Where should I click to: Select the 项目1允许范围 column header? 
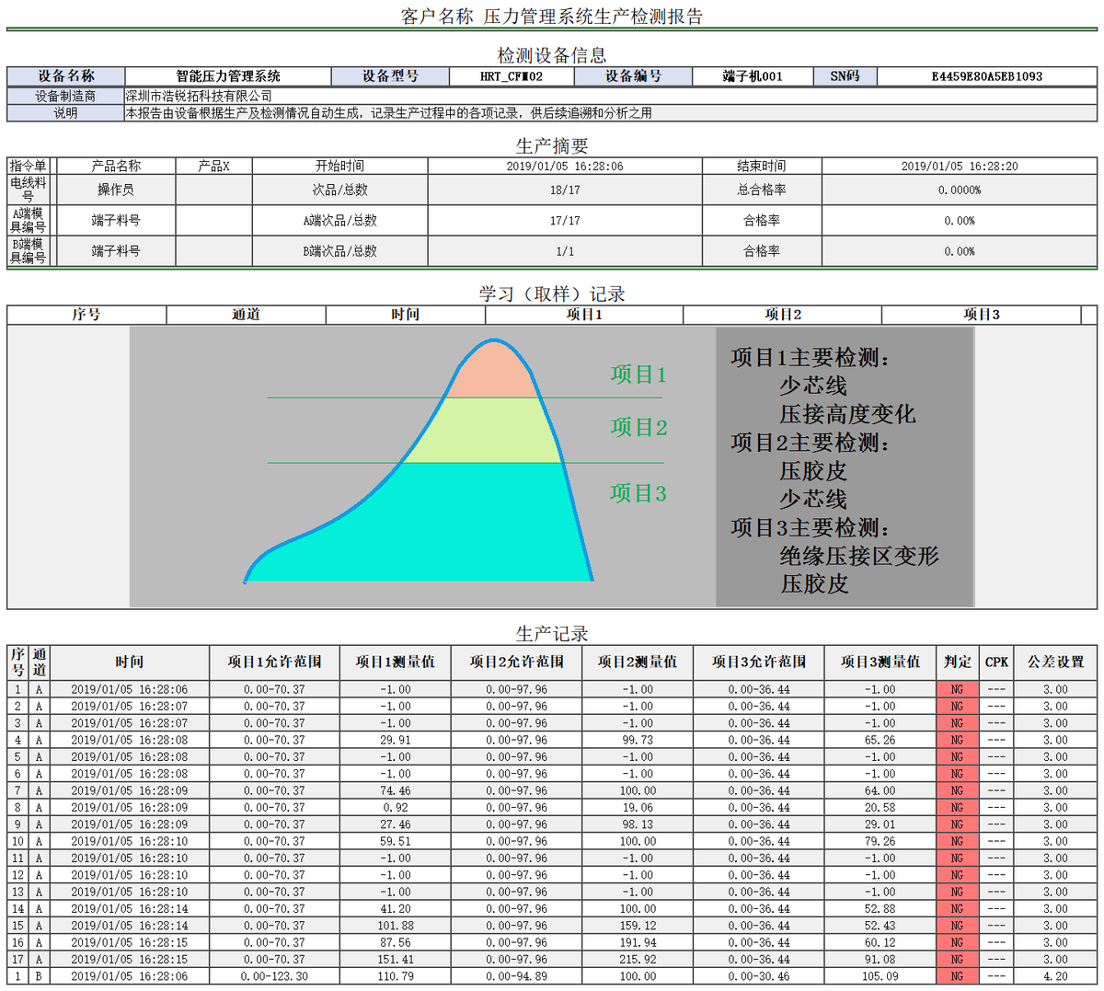[x=274, y=663]
